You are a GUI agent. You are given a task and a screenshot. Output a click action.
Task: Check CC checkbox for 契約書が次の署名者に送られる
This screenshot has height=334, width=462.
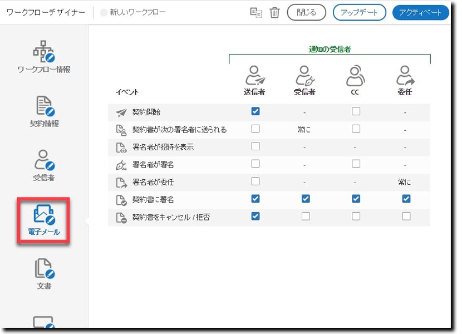[x=356, y=129]
